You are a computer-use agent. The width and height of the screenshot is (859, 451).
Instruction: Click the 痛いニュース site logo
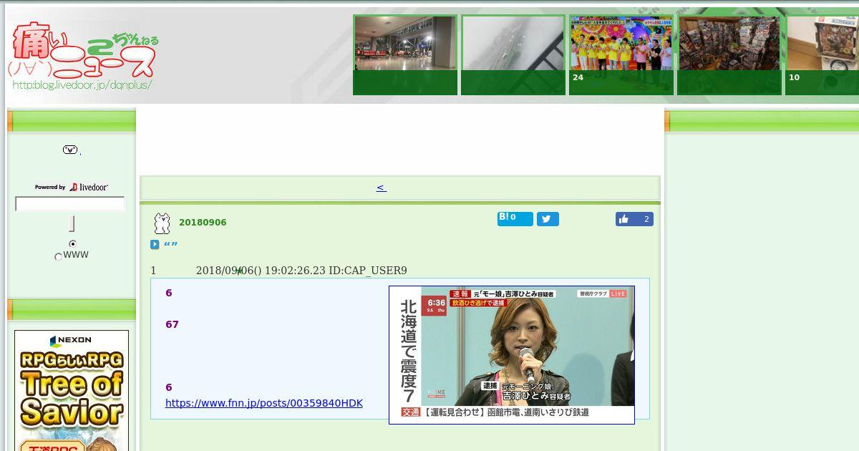[84, 56]
